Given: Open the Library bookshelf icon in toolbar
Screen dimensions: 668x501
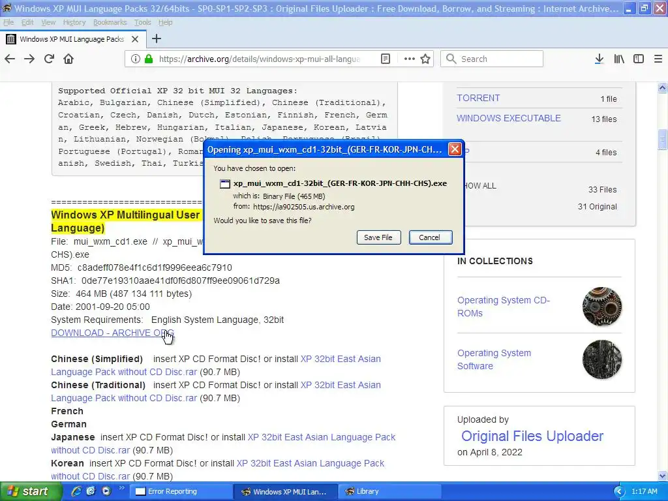Looking at the screenshot, I should (619, 59).
